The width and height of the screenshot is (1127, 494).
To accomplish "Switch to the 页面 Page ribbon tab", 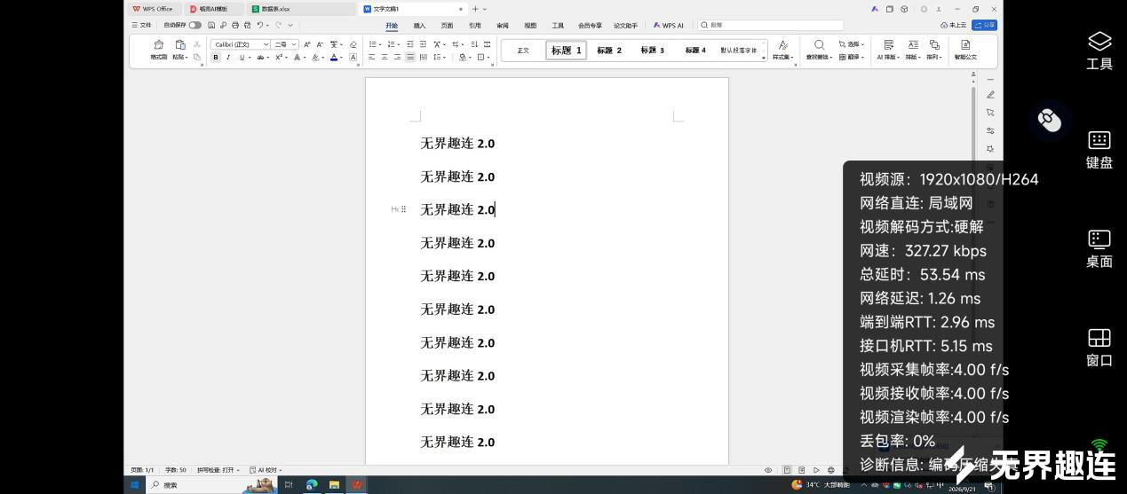I will point(447,26).
